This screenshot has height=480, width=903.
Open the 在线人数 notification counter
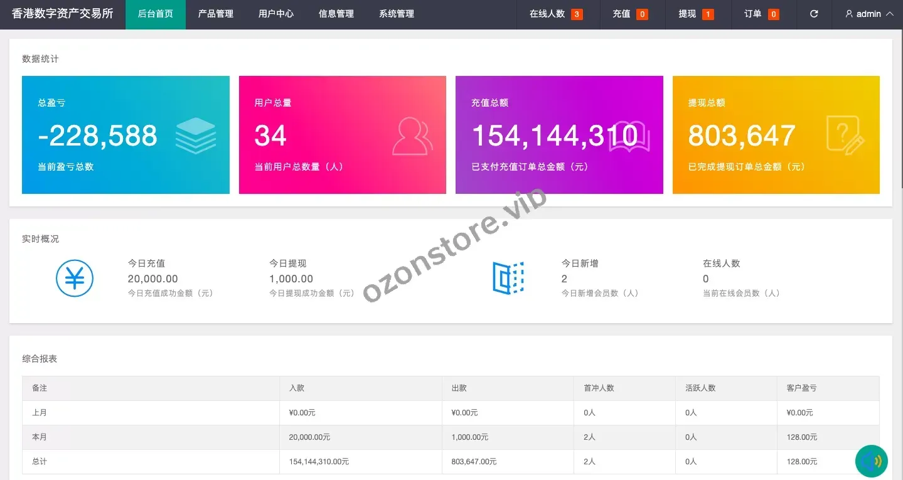(555, 14)
